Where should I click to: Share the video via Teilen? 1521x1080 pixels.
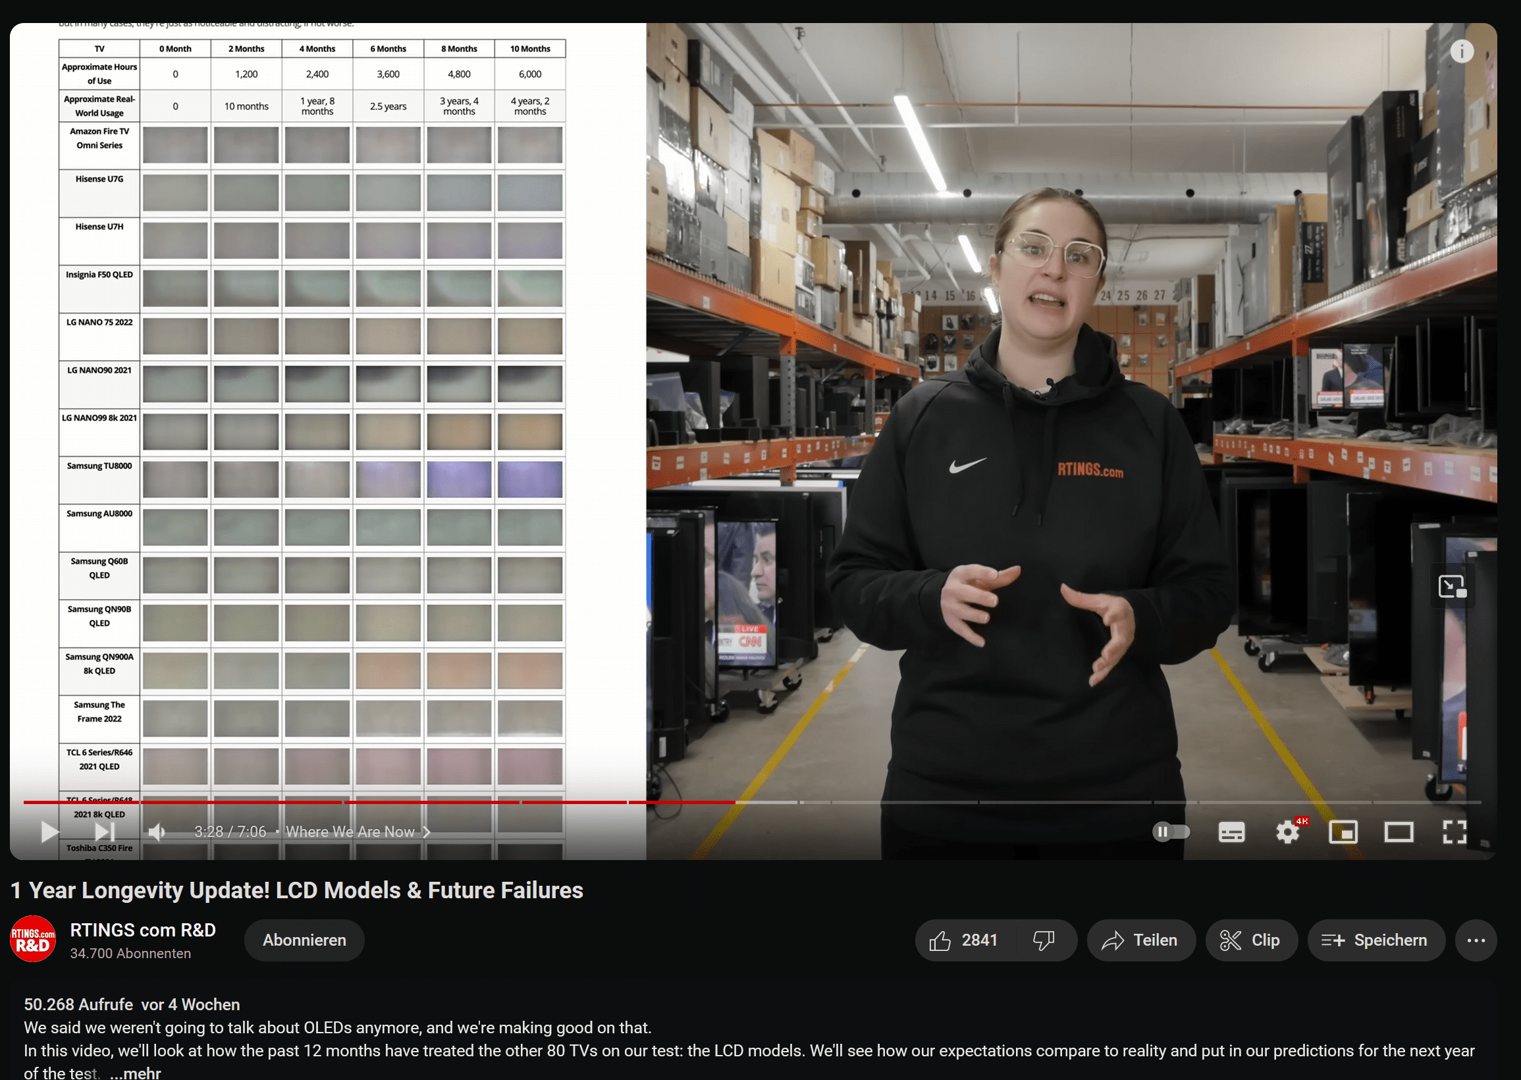pyautogui.click(x=1140, y=940)
